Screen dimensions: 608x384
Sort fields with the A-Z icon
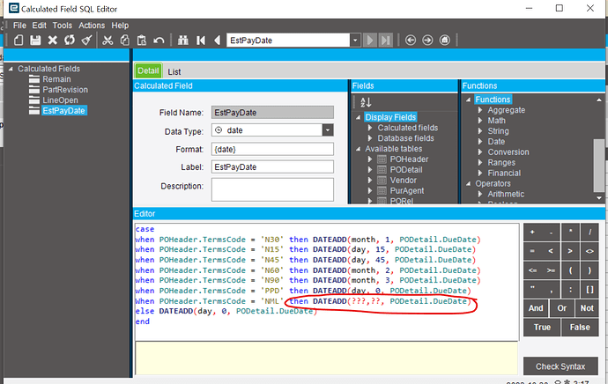pyautogui.click(x=367, y=103)
